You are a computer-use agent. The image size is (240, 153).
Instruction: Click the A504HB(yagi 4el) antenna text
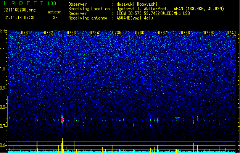(x=135, y=18)
